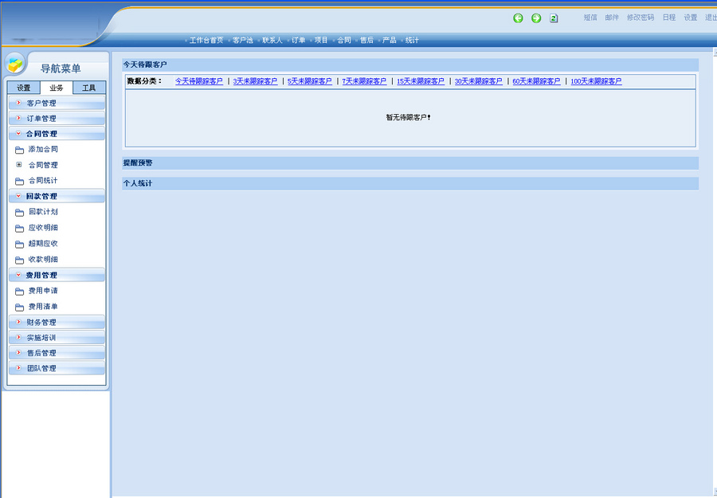Expand the 合同管理 tree node plus box
This screenshot has width=717, height=498.
(18, 165)
